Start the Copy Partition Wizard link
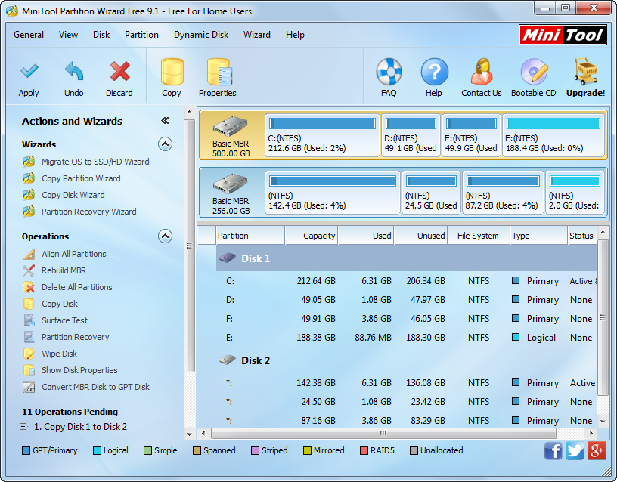Viewport: 617px width, 482px height. click(81, 178)
